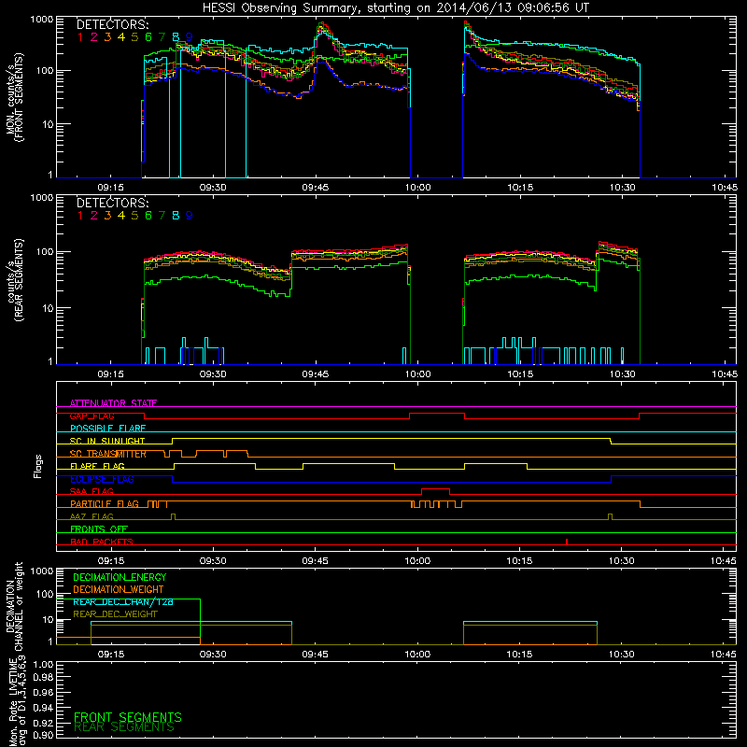
Task: Click 09:30 time label under decimation plot
Action: click(x=213, y=655)
